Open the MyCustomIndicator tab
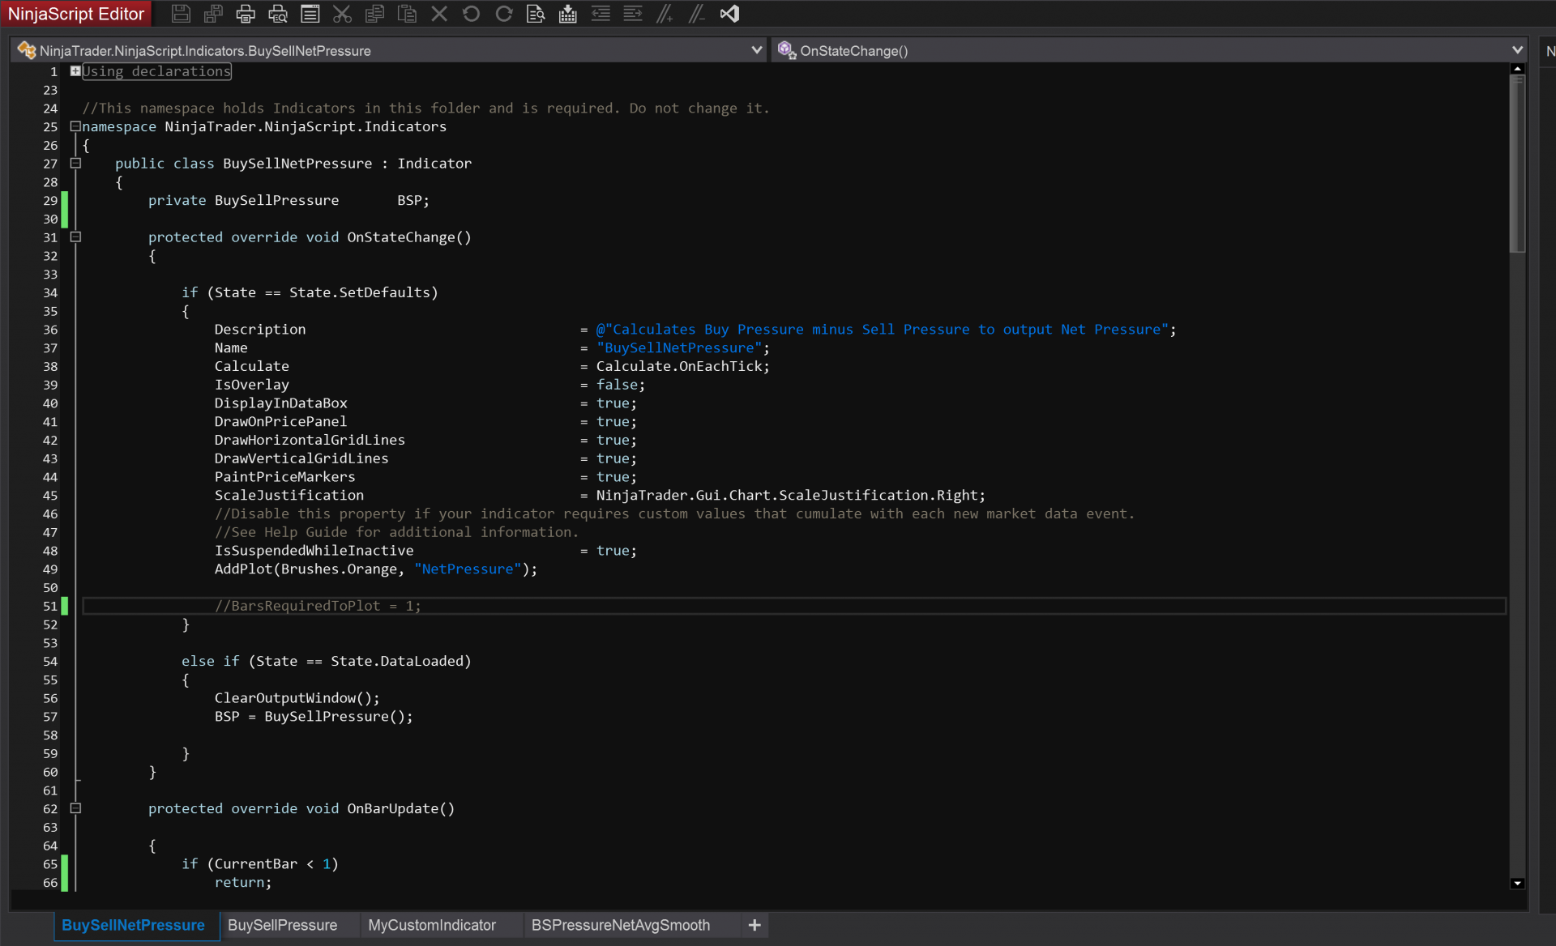Viewport: 1556px width, 946px height. 431,925
